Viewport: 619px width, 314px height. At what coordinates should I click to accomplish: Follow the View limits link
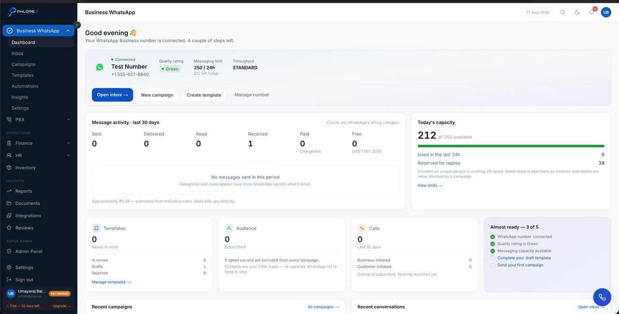pos(430,186)
